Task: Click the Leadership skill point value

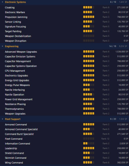Action: [122, 148]
